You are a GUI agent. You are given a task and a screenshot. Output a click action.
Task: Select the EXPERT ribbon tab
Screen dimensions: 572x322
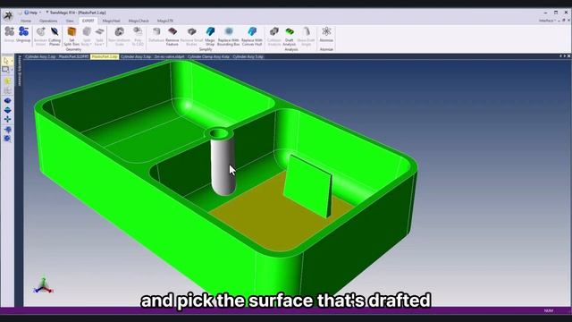88,21
